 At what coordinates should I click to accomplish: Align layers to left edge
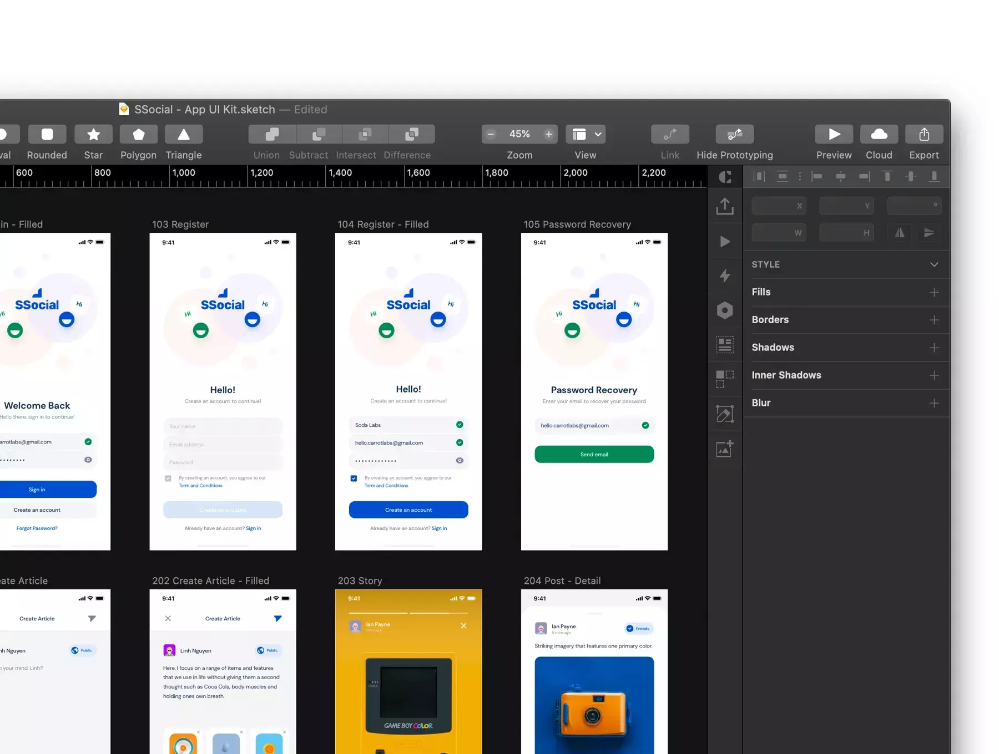click(x=817, y=176)
